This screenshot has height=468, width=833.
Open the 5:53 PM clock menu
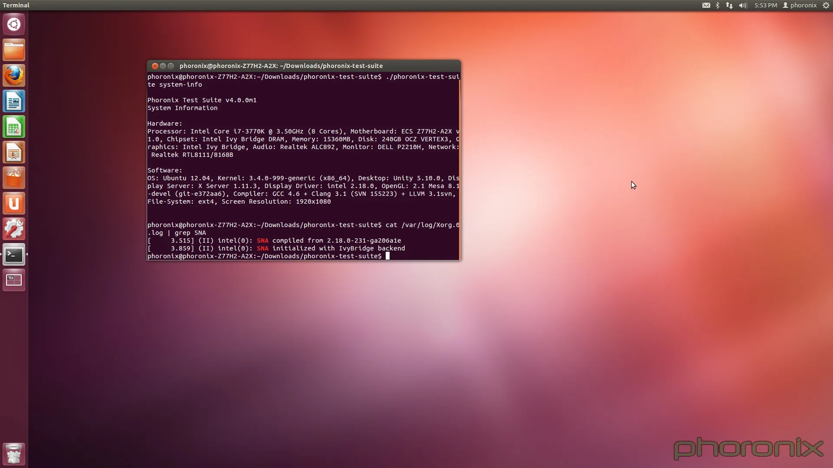(x=766, y=5)
